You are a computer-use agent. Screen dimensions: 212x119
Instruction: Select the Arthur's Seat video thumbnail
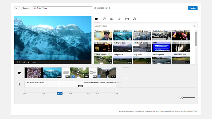[x=122, y=47]
